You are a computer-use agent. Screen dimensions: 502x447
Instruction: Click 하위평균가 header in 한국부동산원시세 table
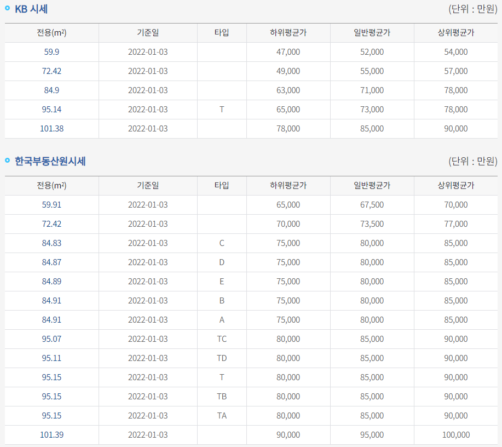pyautogui.click(x=288, y=186)
